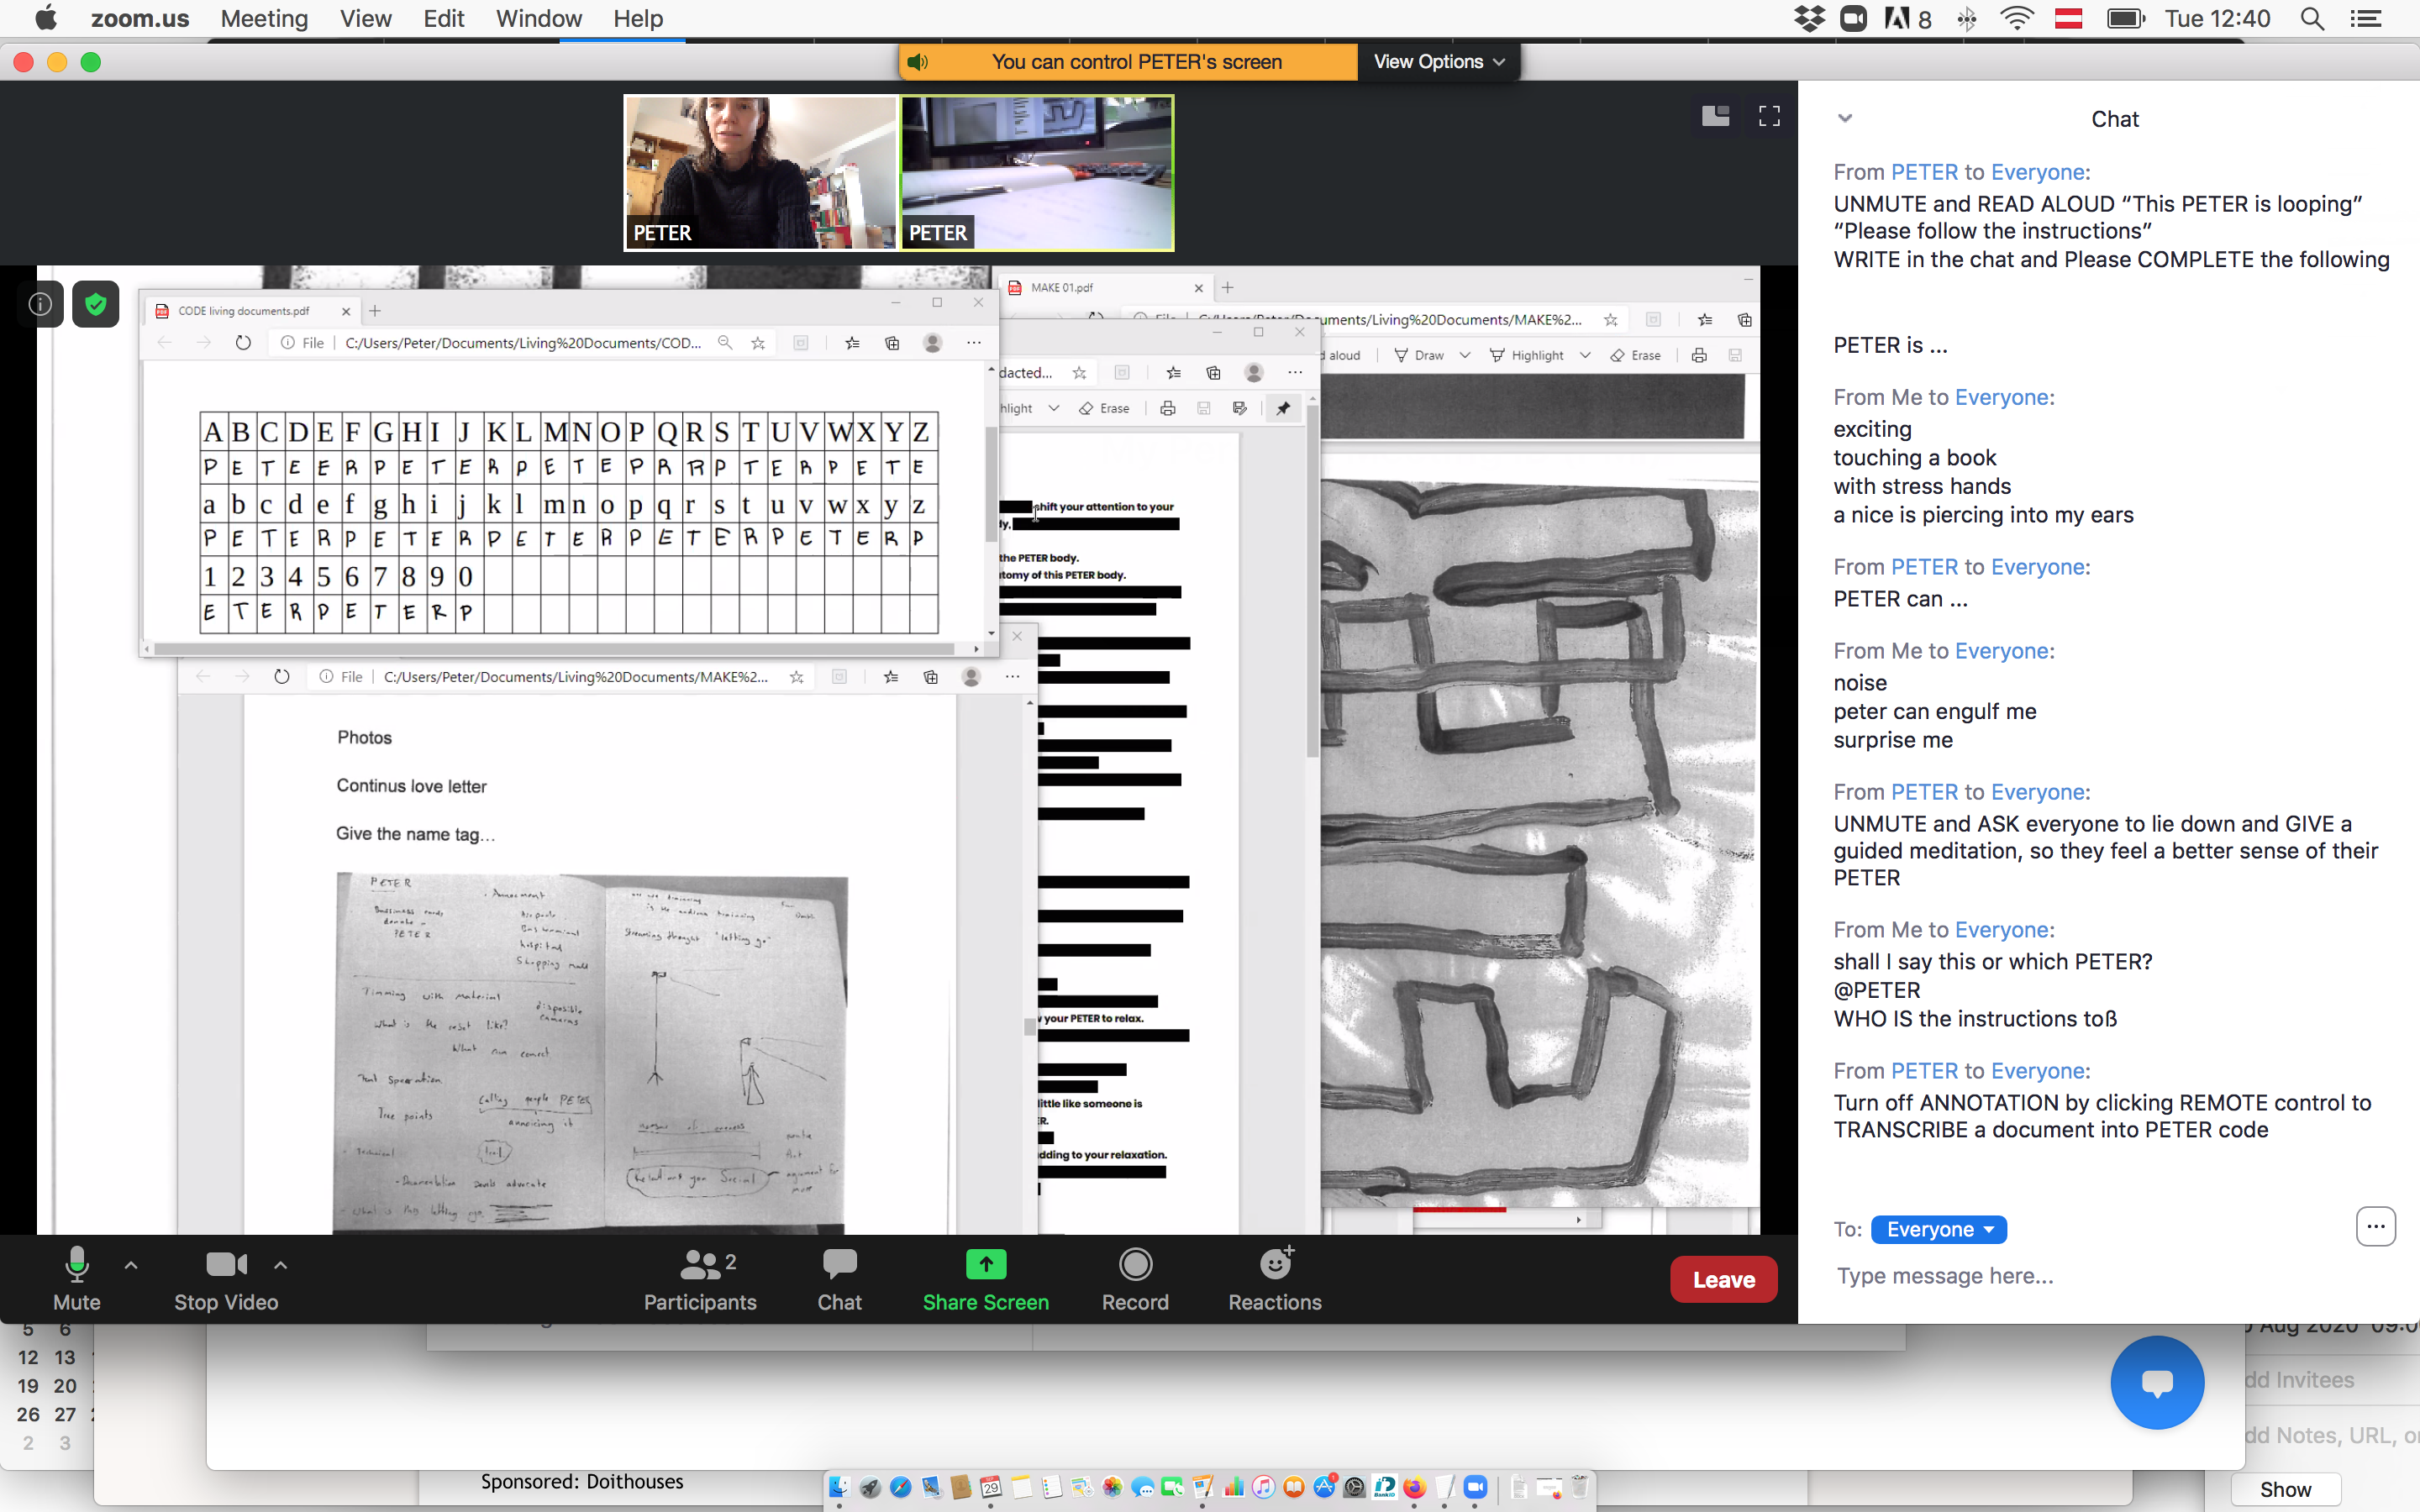
Task: Start recording with Zoom's Record button
Action: 1135,1278
